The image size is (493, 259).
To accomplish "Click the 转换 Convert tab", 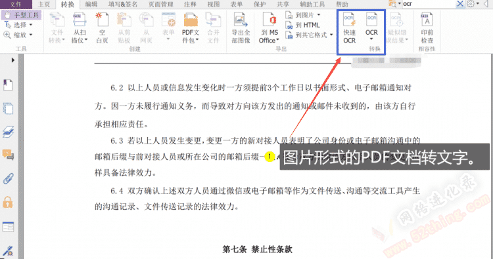I will click(68, 5).
